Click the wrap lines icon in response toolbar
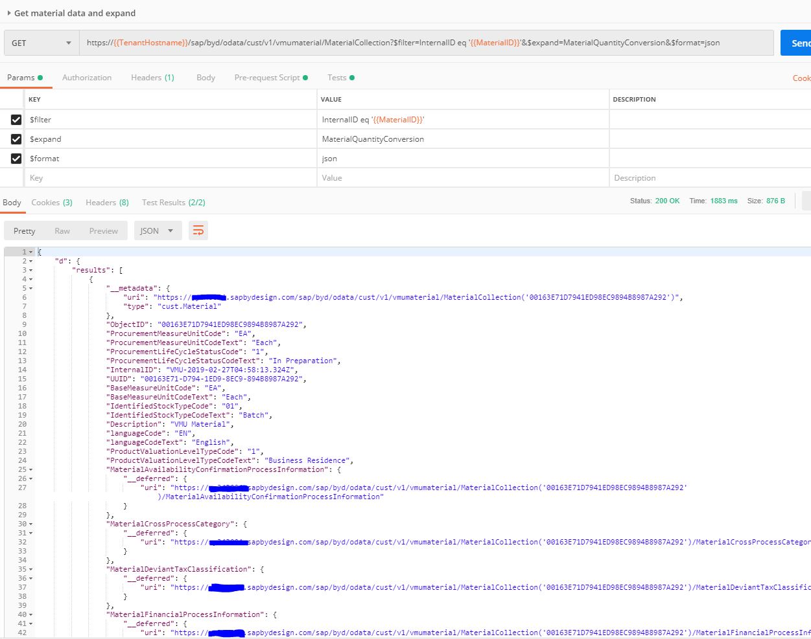The width and height of the screenshot is (811, 639). pyautogui.click(x=198, y=230)
